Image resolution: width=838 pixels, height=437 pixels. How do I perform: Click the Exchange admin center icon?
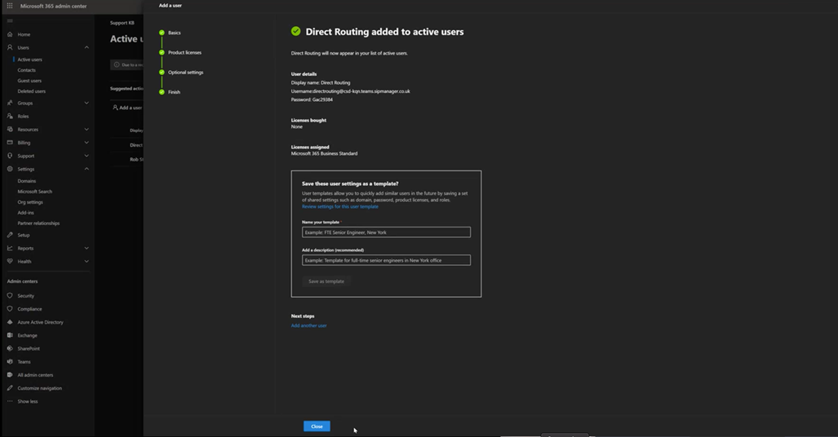pyautogui.click(x=10, y=336)
